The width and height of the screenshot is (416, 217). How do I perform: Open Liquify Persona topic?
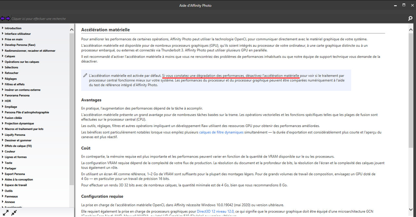coord(15,135)
